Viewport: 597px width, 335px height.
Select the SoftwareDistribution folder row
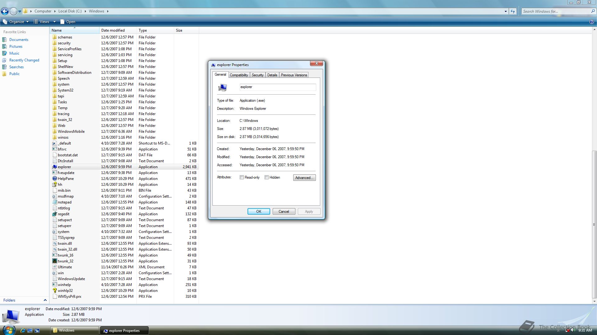pos(125,73)
